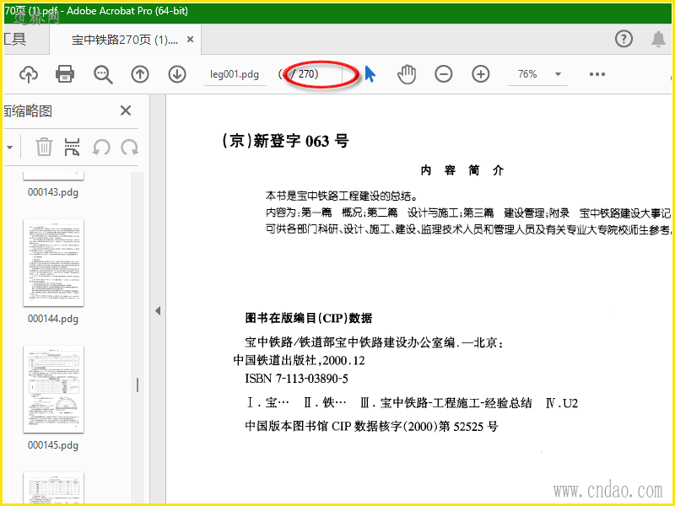Go to previous page with up arrow

pyautogui.click(x=140, y=74)
